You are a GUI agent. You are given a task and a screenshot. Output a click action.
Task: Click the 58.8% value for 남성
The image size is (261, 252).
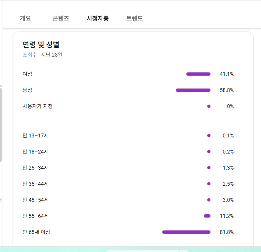227,90
